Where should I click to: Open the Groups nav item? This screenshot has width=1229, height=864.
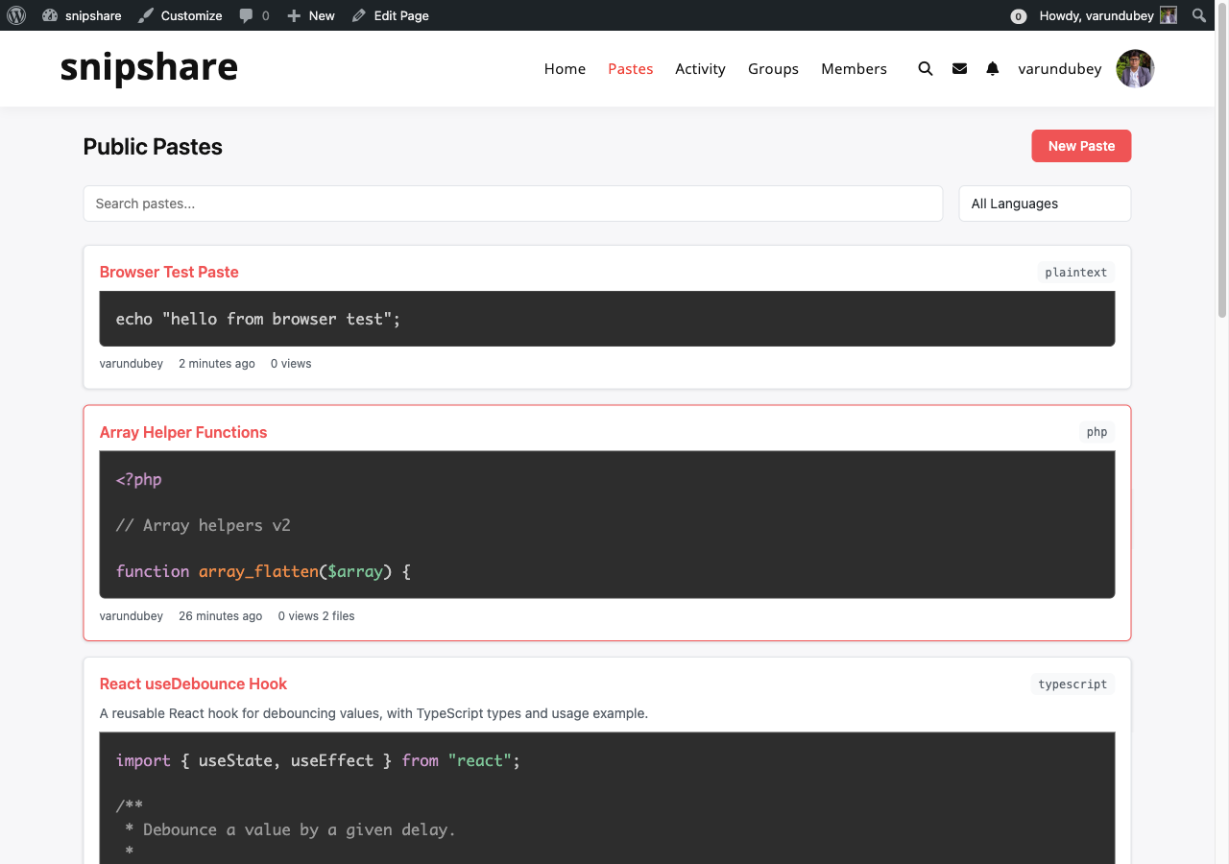[x=773, y=69]
